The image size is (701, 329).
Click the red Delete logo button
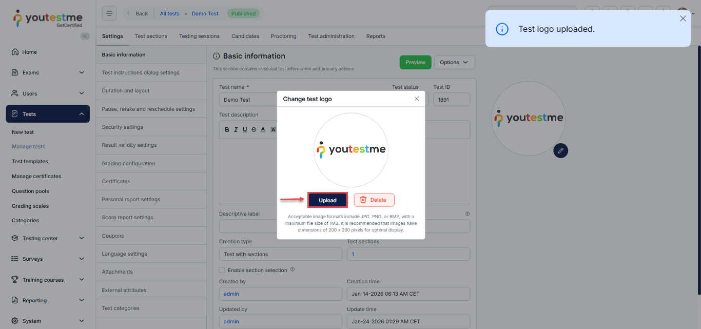(374, 200)
